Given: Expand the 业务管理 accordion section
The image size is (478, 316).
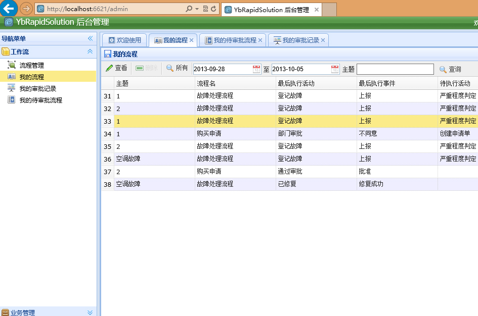Looking at the screenshot, I should 90,312.
